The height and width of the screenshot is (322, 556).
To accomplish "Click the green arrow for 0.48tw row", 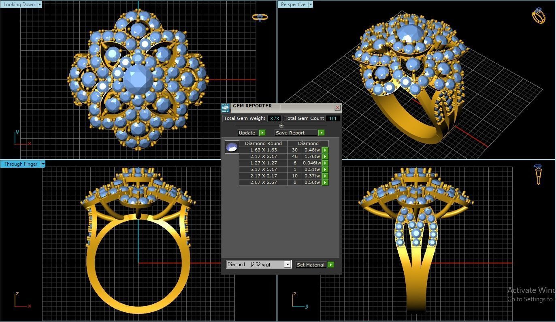I will click(x=325, y=150).
